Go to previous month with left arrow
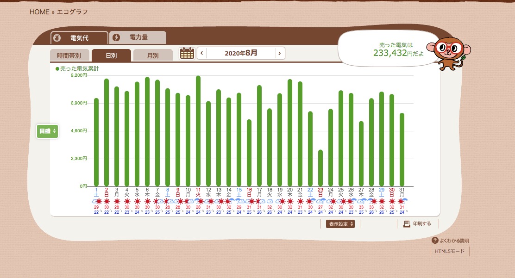Image resolution: width=515 pixels, height=278 pixels. point(202,53)
